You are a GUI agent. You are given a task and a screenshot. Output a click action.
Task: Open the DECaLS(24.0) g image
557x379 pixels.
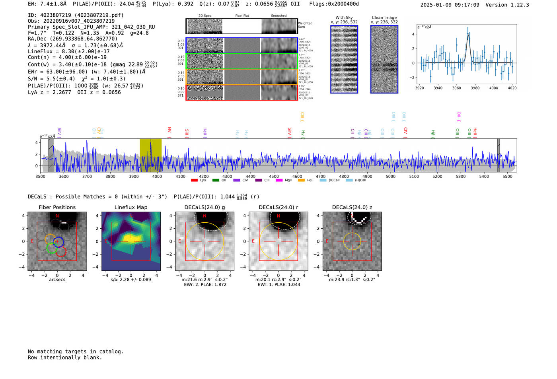[205, 241]
